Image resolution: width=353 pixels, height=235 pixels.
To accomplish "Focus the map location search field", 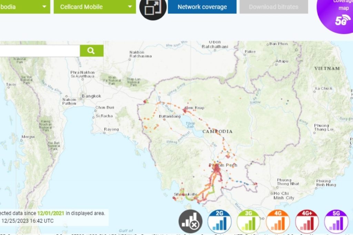I will point(40,51).
